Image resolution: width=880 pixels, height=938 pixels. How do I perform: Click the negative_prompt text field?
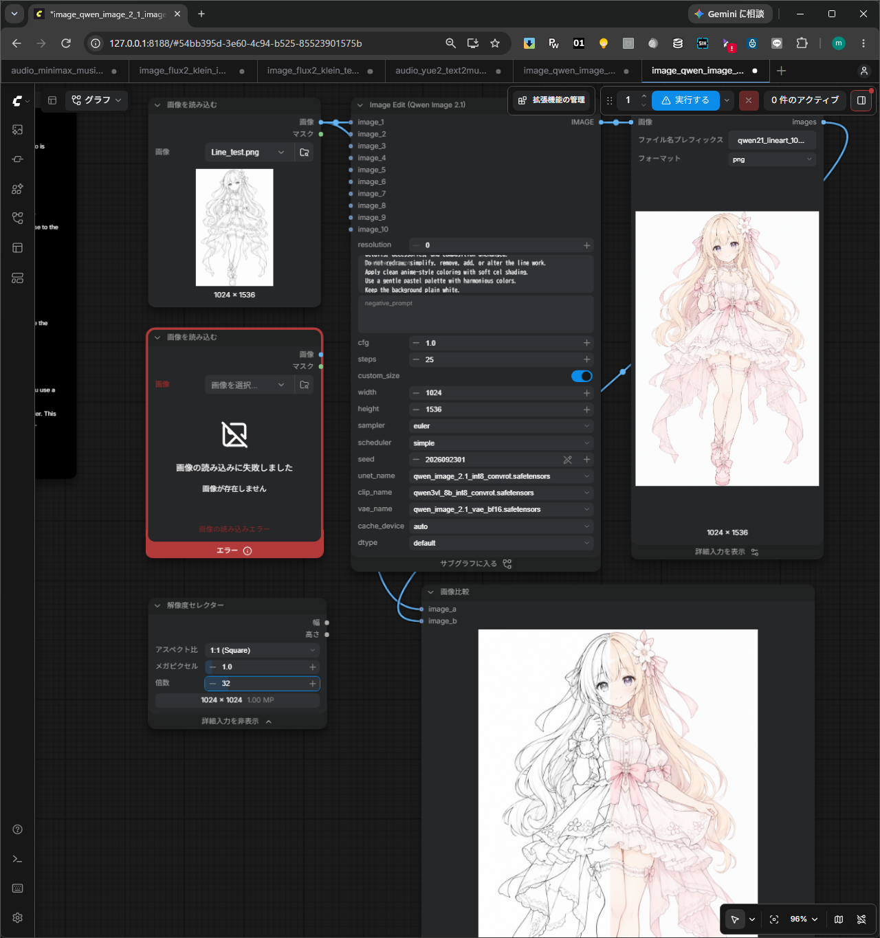coord(476,314)
